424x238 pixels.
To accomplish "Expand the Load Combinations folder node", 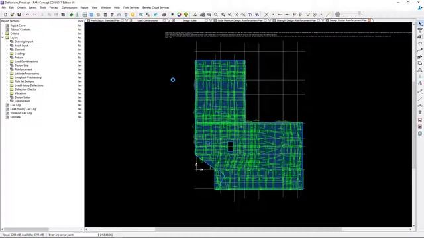I will [7, 61].
